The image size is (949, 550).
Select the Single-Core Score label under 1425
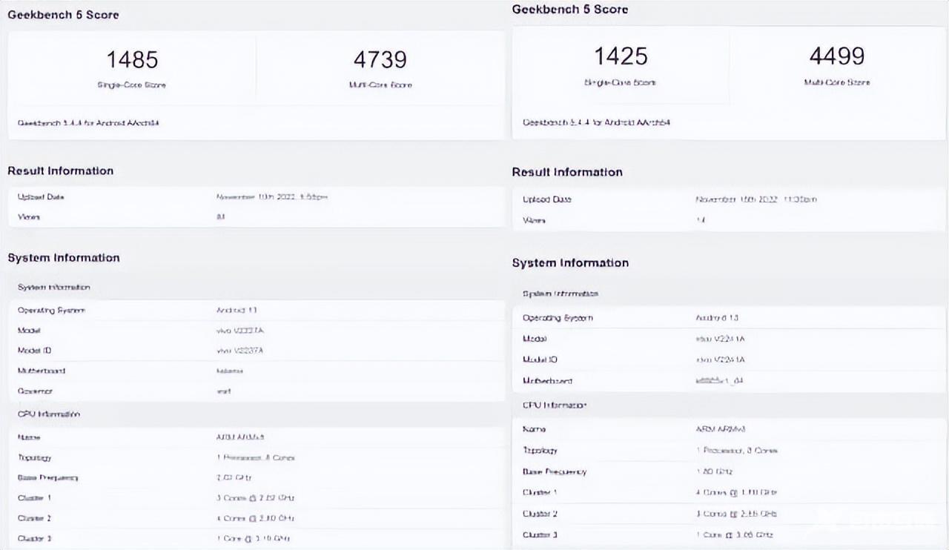(621, 83)
